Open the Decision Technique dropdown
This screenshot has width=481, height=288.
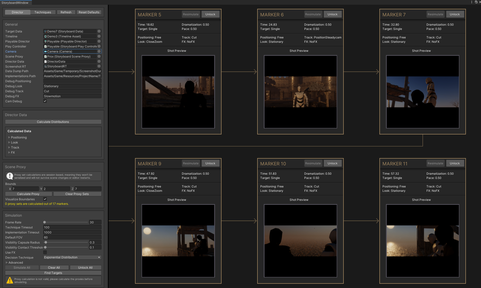tap(72, 257)
